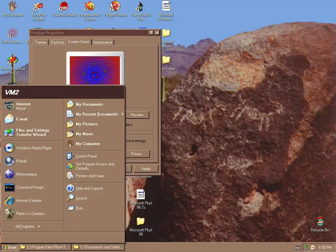Expand My Recent Documents submenu
The image size is (336, 252).
pyautogui.click(x=95, y=114)
